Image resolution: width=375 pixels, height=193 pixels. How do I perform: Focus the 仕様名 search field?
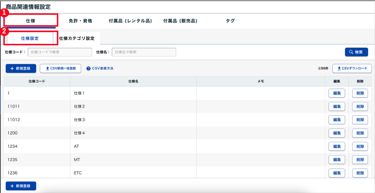pyautogui.click(x=144, y=52)
